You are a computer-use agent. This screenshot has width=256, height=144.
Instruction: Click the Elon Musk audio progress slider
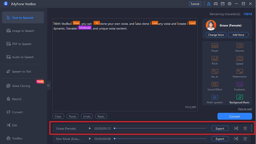(160, 139)
